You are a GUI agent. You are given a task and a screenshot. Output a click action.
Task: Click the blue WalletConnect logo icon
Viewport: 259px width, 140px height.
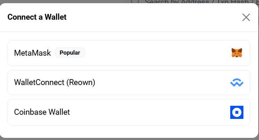(237, 83)
